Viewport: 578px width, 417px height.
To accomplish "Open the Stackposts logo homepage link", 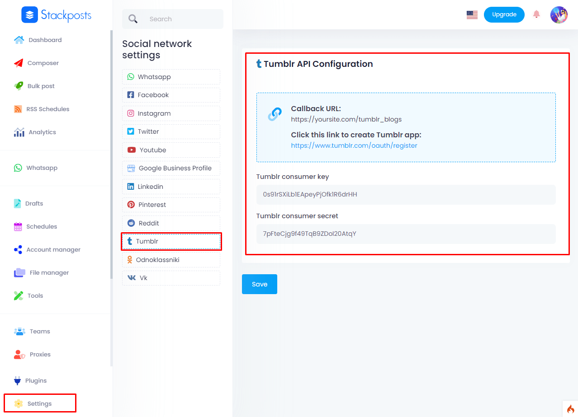I will point(56,15).
